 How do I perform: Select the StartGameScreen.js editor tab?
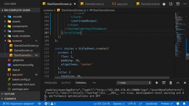pyautogui.click(x=59, y=4)
